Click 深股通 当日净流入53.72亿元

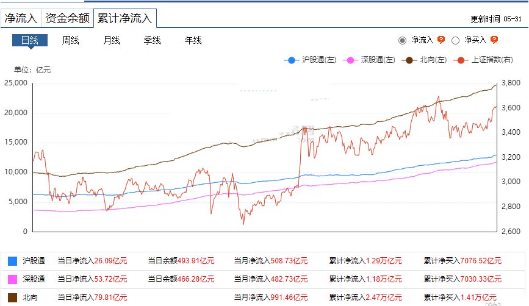click(93, 279)
